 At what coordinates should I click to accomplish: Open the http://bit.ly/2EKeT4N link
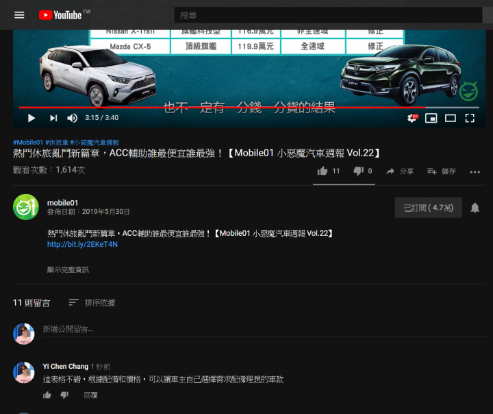[x=82, y=244]
